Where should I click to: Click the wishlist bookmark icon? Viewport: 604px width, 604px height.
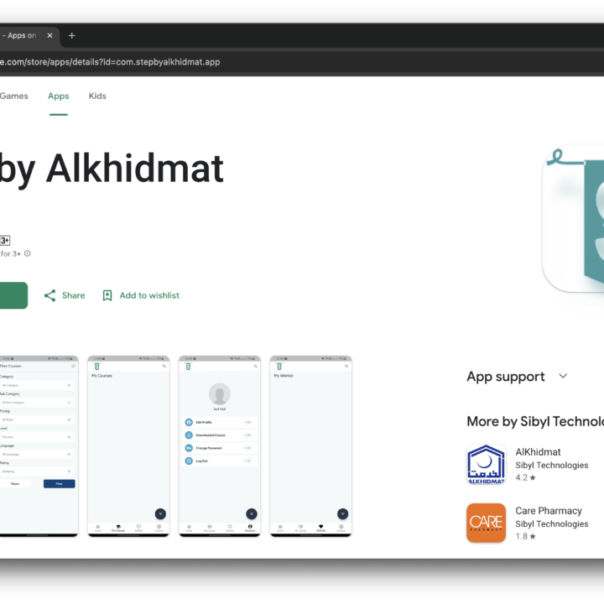107,295
